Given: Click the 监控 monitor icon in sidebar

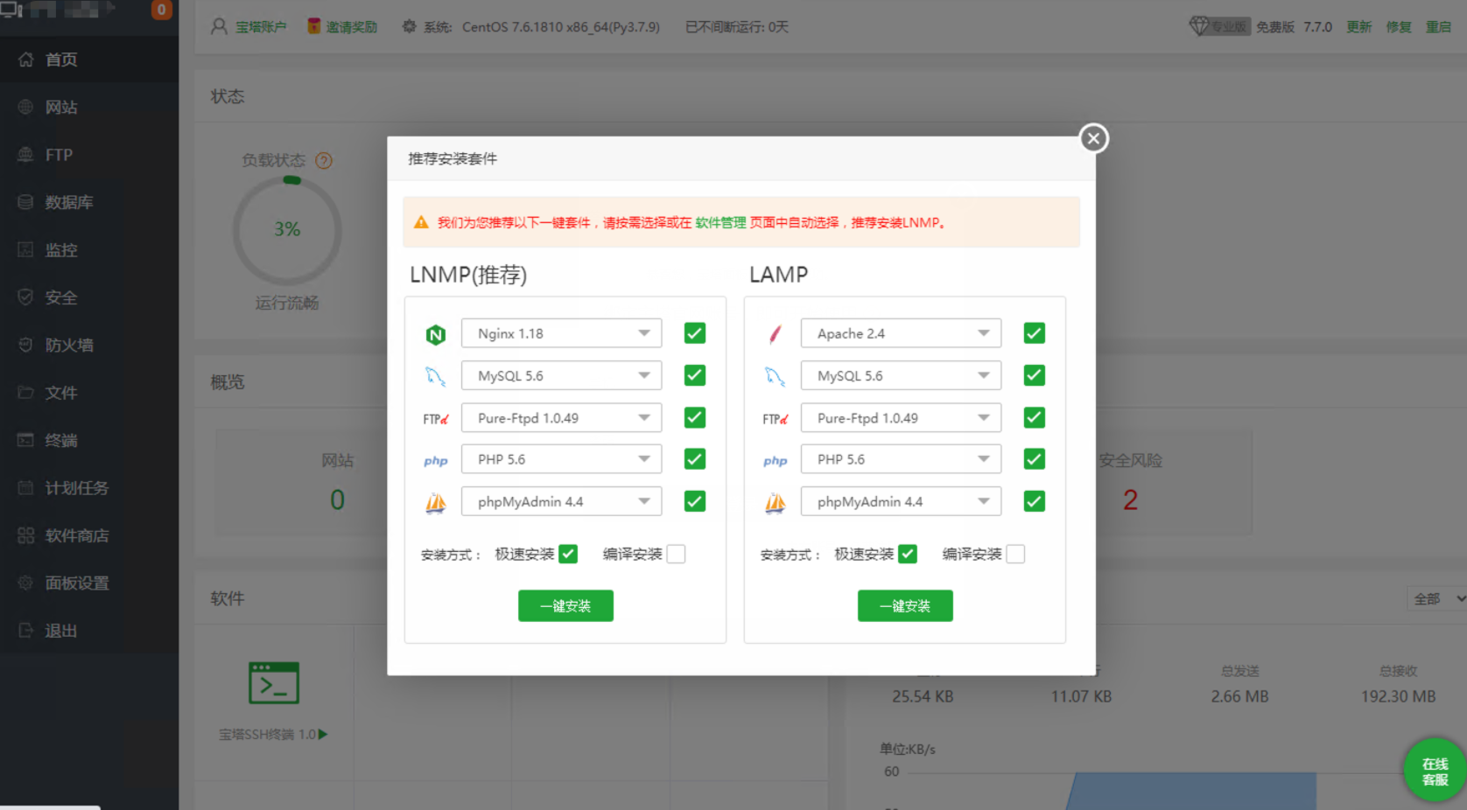Looking at the screenshot, I should click(26, 250).
